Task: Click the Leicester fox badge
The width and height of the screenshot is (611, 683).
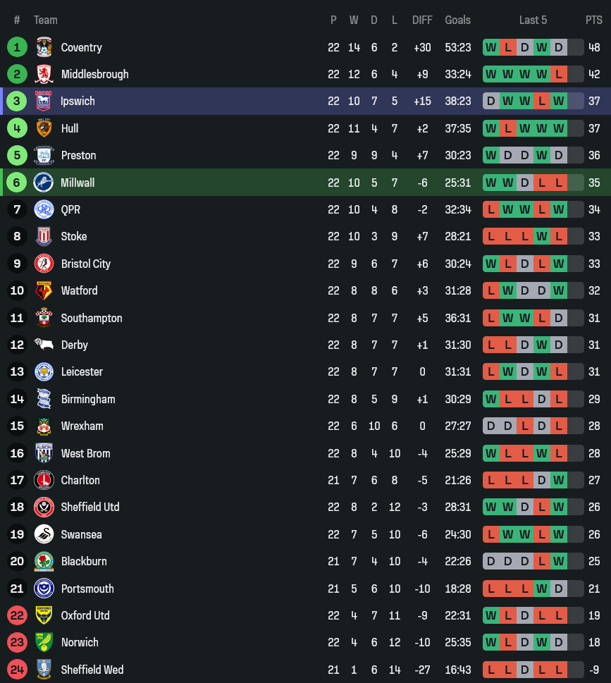Action: [x=44, y=371]
